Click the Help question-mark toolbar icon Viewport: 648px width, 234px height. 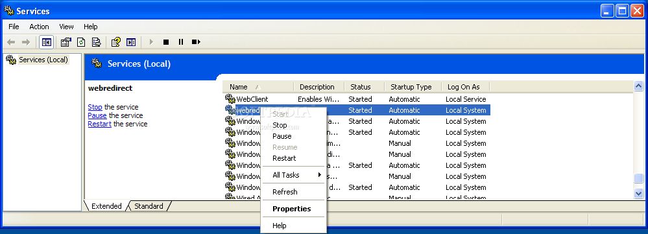[x=116, y=42]
